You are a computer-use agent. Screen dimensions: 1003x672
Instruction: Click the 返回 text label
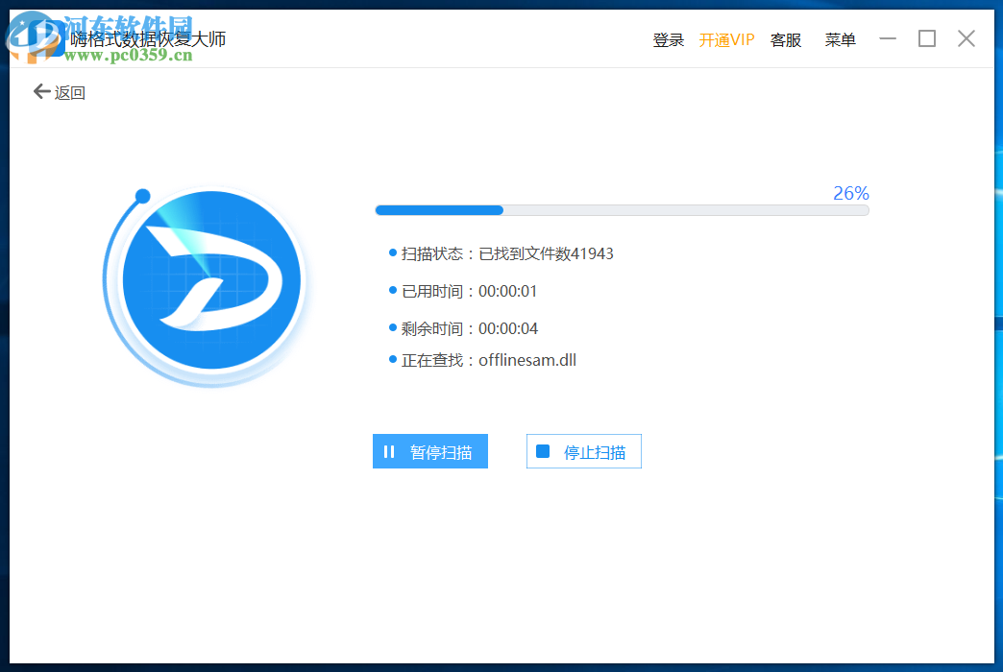point(69,91)
